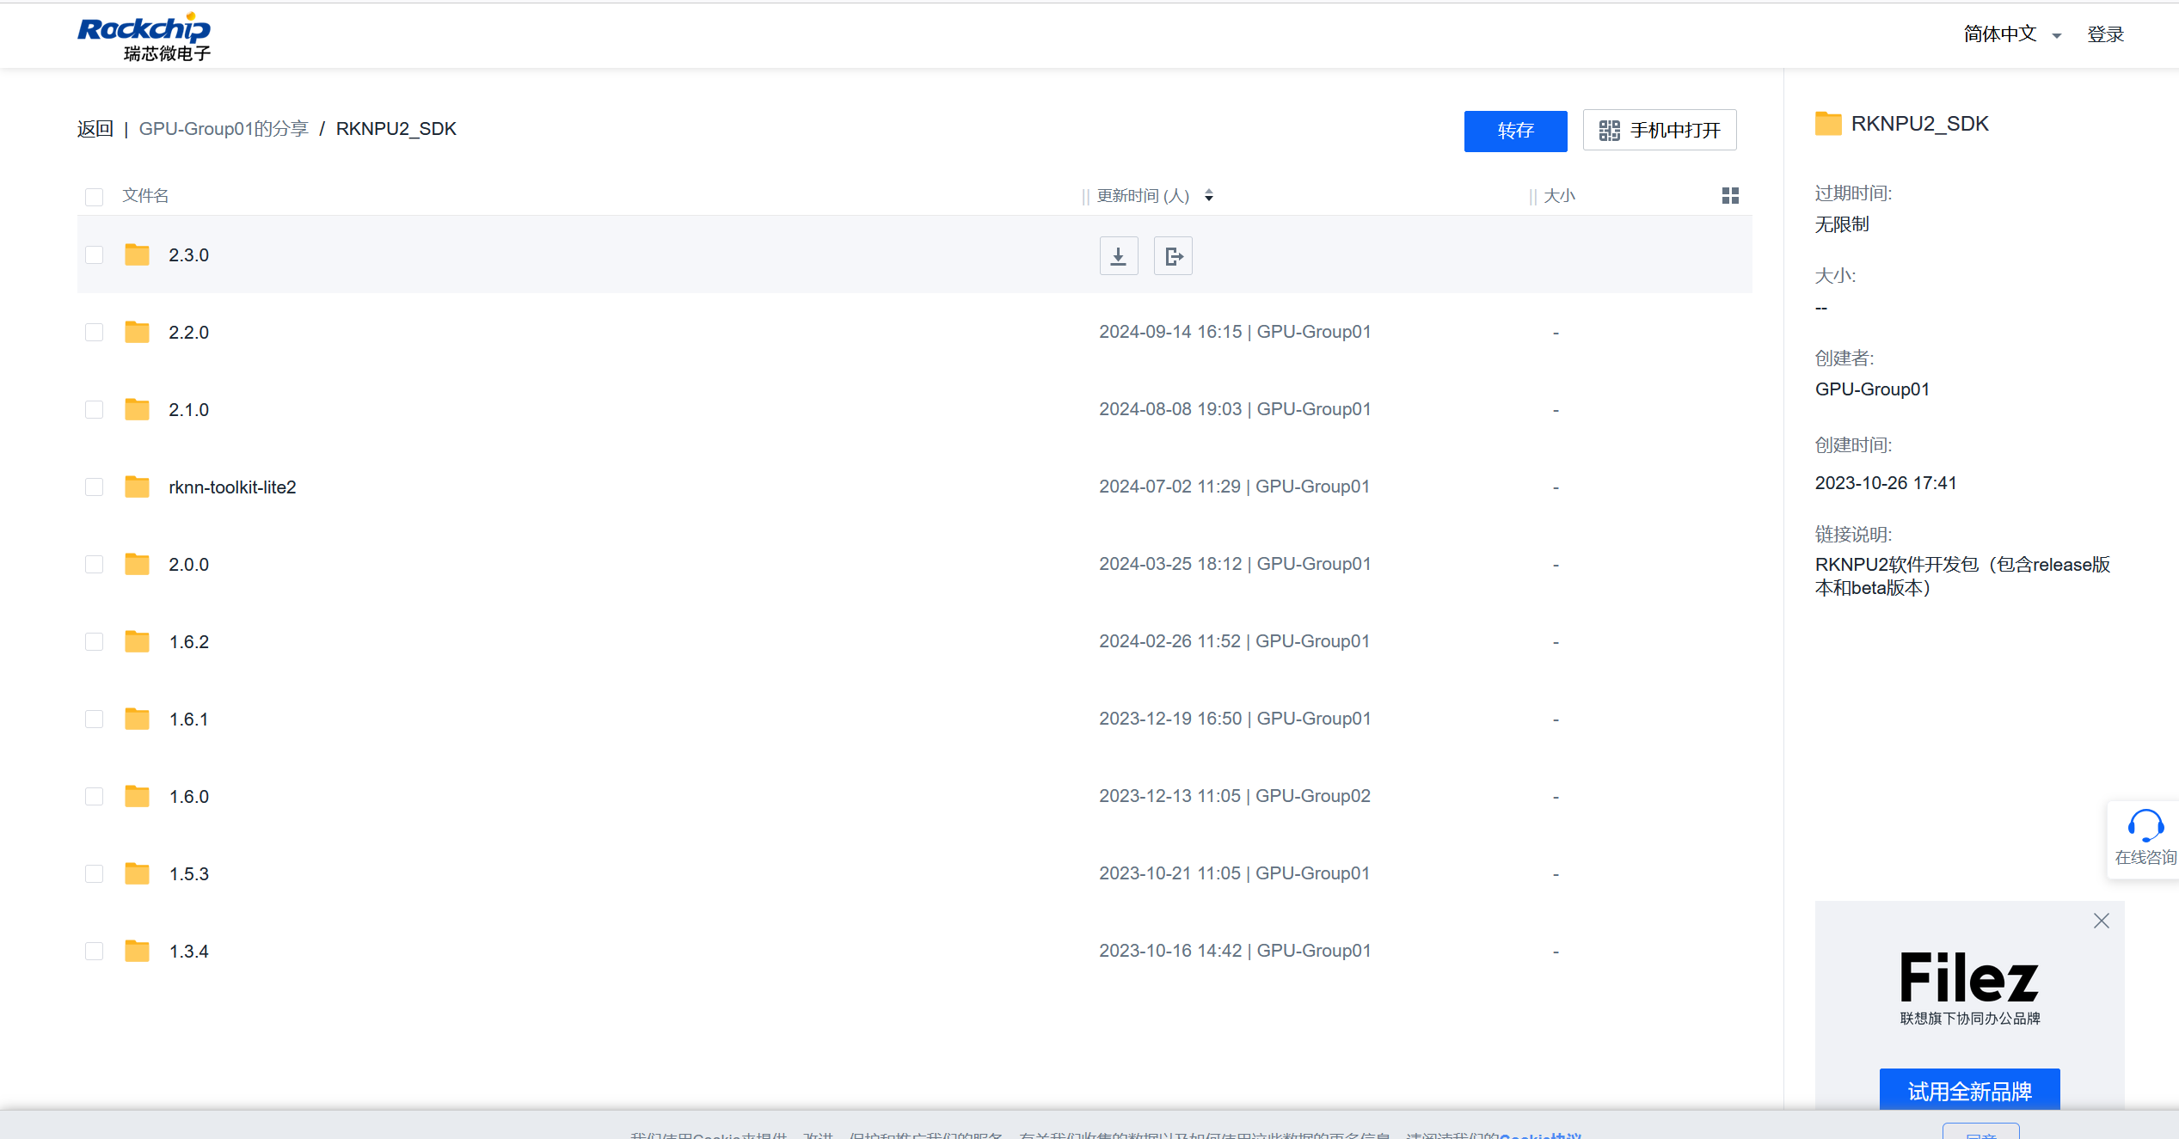Viewport: 2179px width, 1139px height.
Task: Toggle the select-all files checkbox
Action: tap(95, 197)
